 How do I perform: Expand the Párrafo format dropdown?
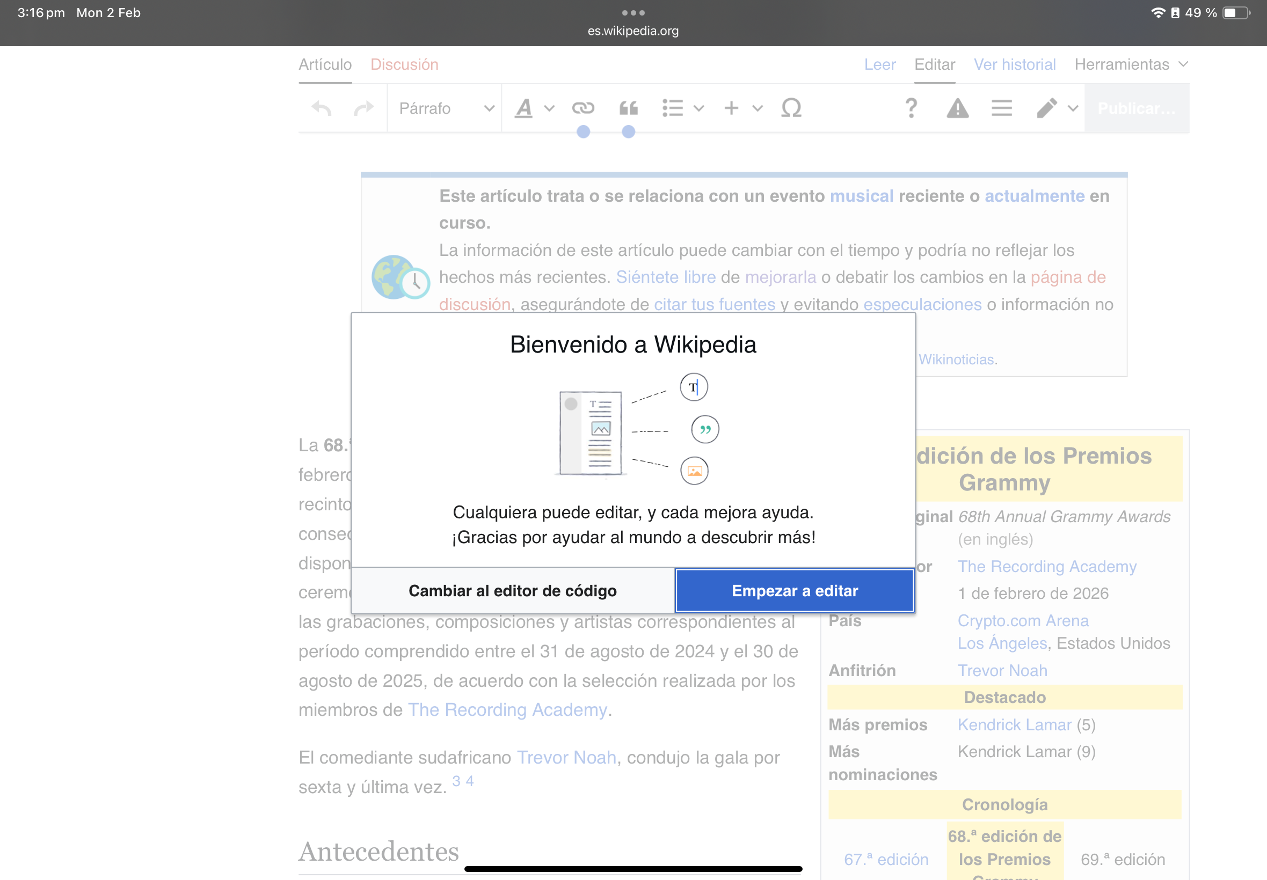[x=445, y=108]
